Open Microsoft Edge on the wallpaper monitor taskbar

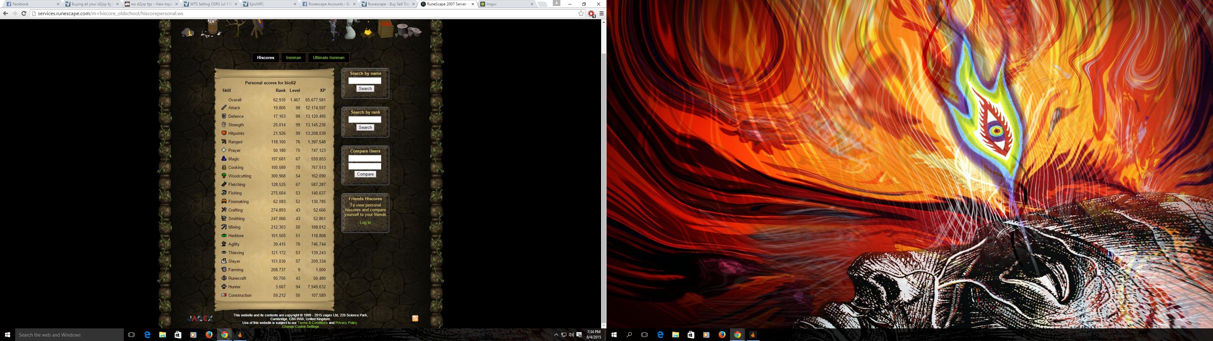pyautogui.click(x=660, y=335)
